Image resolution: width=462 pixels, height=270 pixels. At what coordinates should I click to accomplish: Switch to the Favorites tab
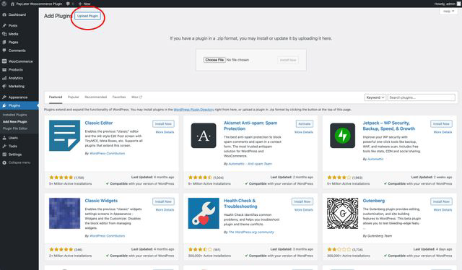click(119, 97)
